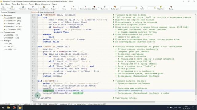197x110 pixels.
Task: Open the Windows Start menu
Action: tap(3, 108)
